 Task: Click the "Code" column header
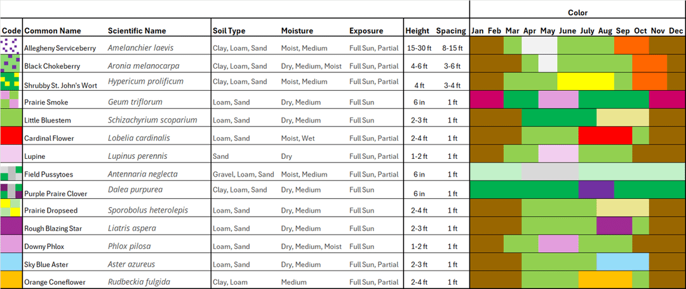click(11, 30)
